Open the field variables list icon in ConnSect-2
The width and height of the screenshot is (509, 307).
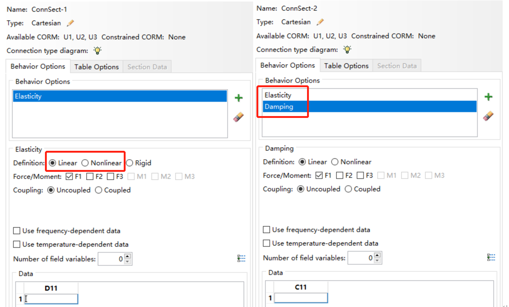491,257
